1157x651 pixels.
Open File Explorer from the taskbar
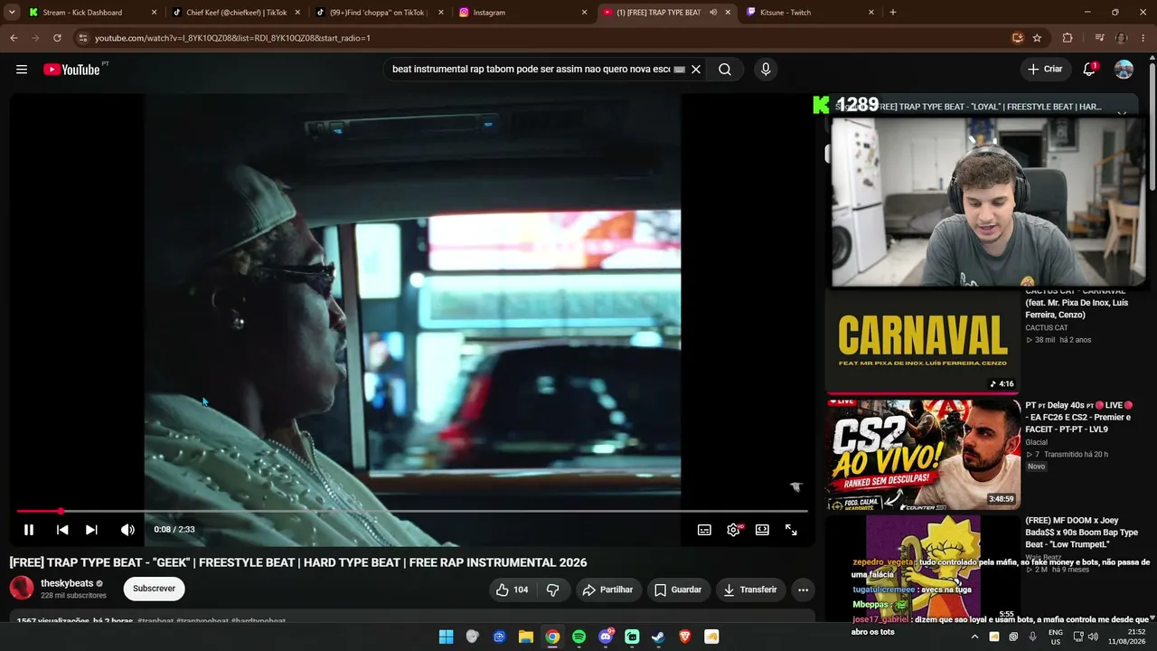click(525, 637)
